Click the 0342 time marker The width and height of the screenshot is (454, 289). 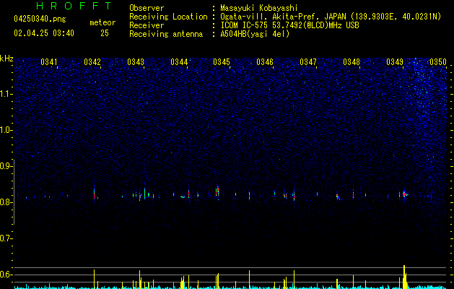[92, 62]
